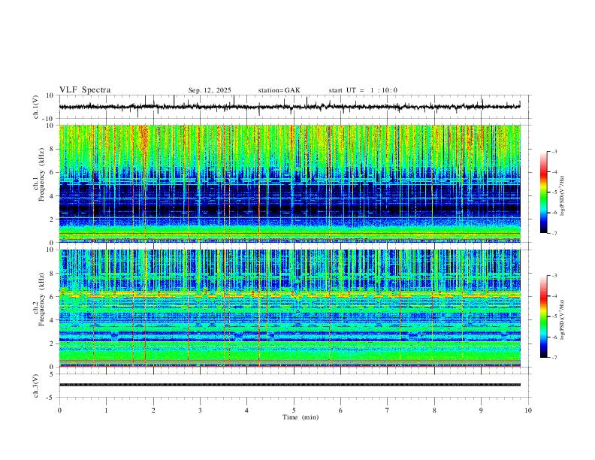Click the upper ch.1 PSD color bar
The image size is (595, 460).
point(544,192)
